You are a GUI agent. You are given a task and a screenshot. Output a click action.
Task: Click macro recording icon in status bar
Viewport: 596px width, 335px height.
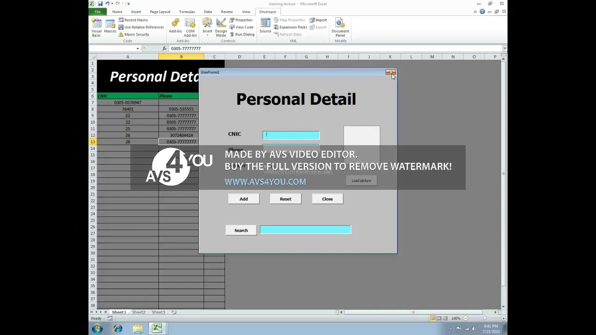tap(110, 318)
